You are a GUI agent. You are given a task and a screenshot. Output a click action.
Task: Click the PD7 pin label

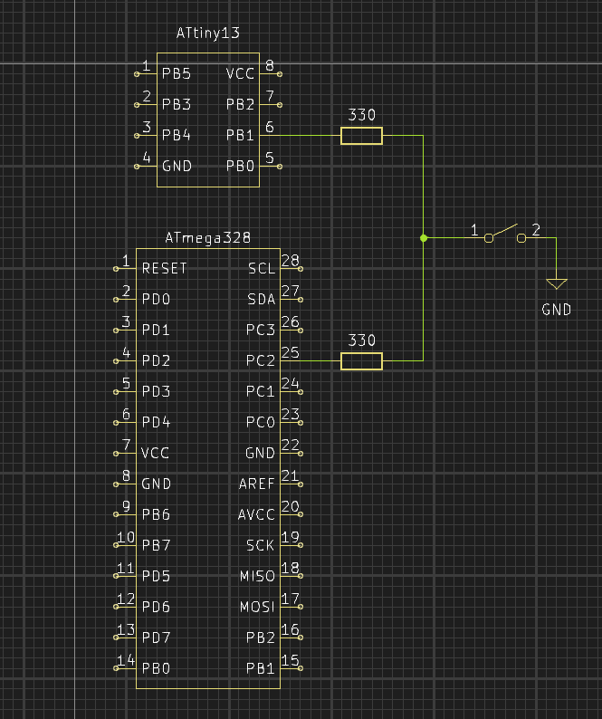tap(156, 638)
